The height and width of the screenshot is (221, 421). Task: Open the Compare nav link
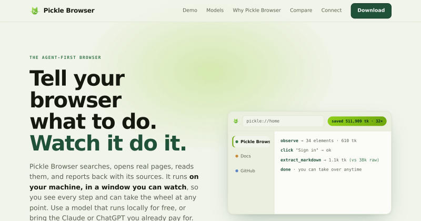click(x=301, y=10)
